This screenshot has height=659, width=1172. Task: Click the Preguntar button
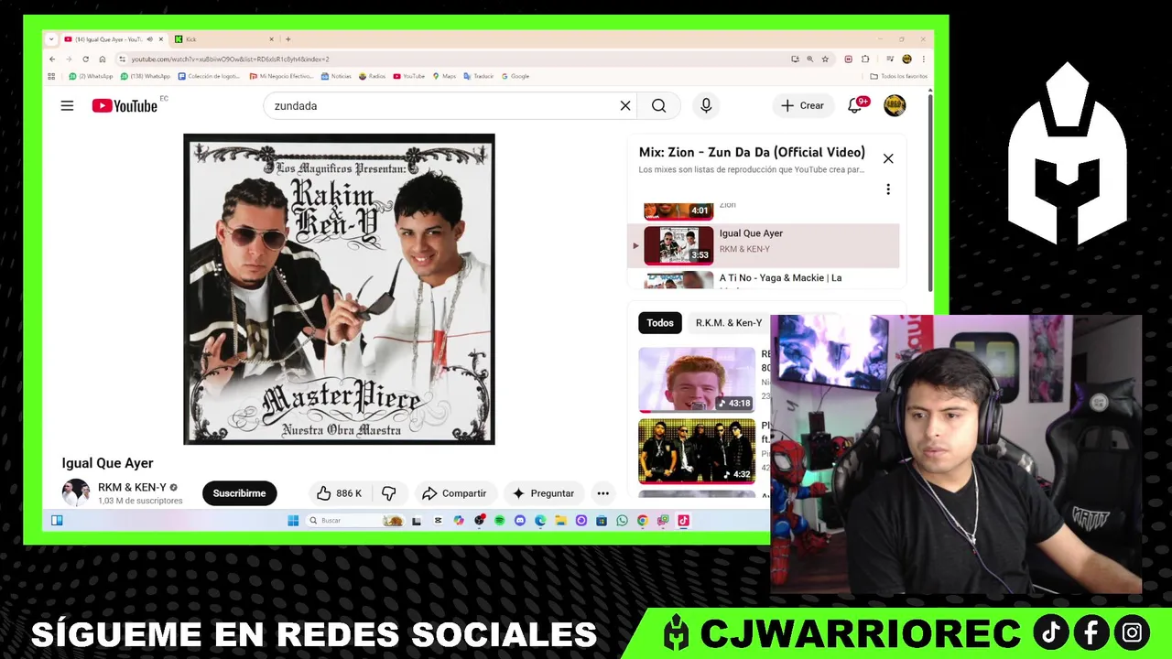tap(543, 493)
